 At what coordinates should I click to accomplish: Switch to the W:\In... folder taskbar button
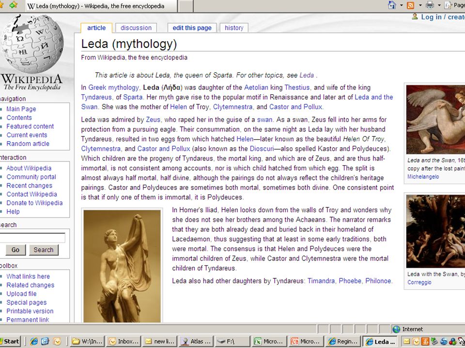(x=88, y=341)
